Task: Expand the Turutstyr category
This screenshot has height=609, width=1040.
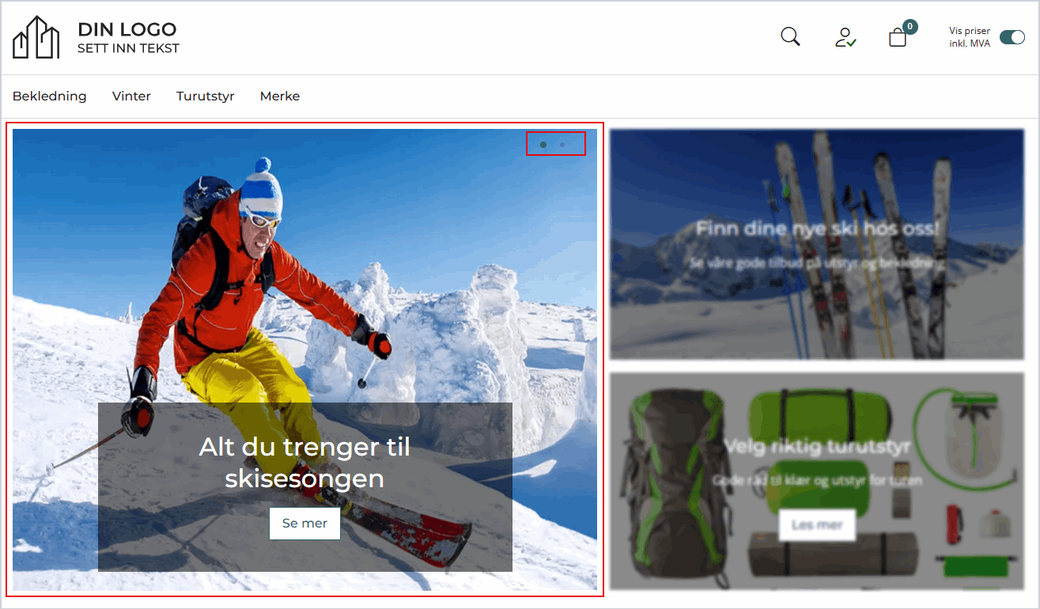Action: (x=205, y=96)
